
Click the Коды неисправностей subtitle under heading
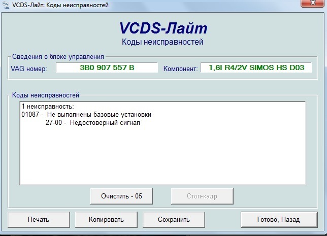(162, 42)
